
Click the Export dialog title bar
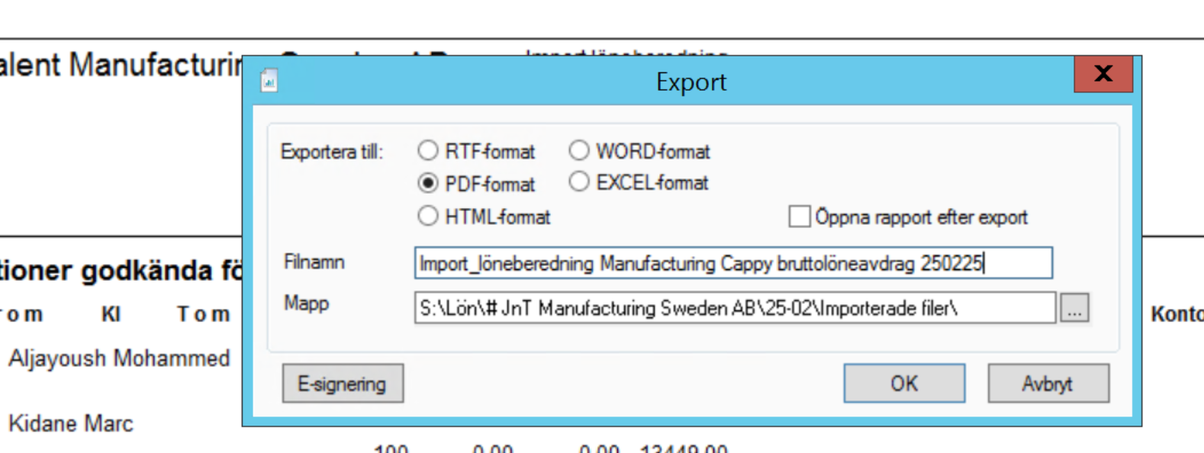pyautogui.click(x=691, y=82)
